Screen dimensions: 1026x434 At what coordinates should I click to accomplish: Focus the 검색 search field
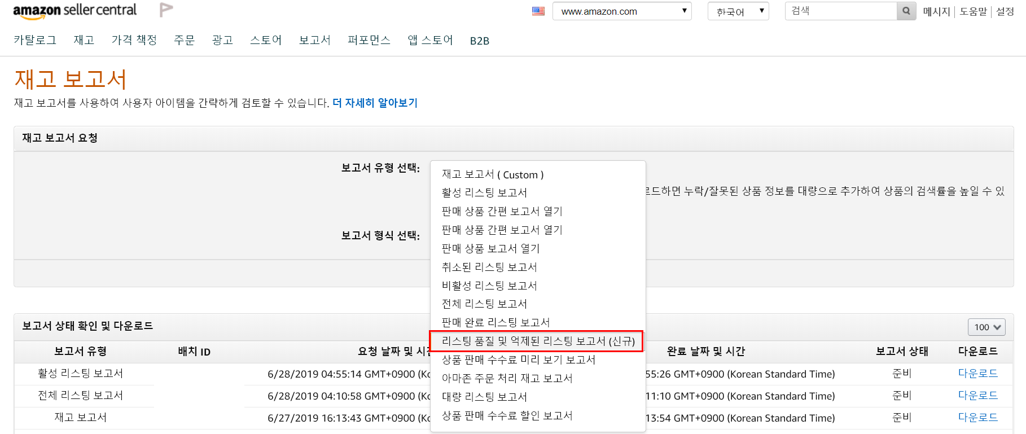[x=841, y=11]
